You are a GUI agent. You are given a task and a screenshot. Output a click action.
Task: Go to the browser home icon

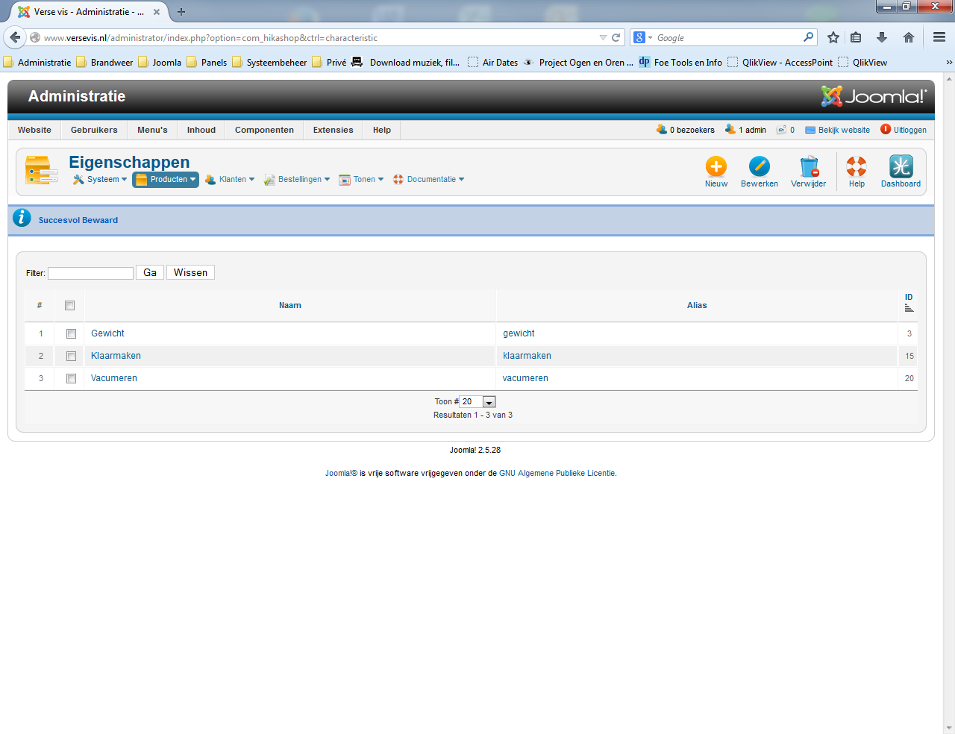pyautogui.click(x=909, y=37)
